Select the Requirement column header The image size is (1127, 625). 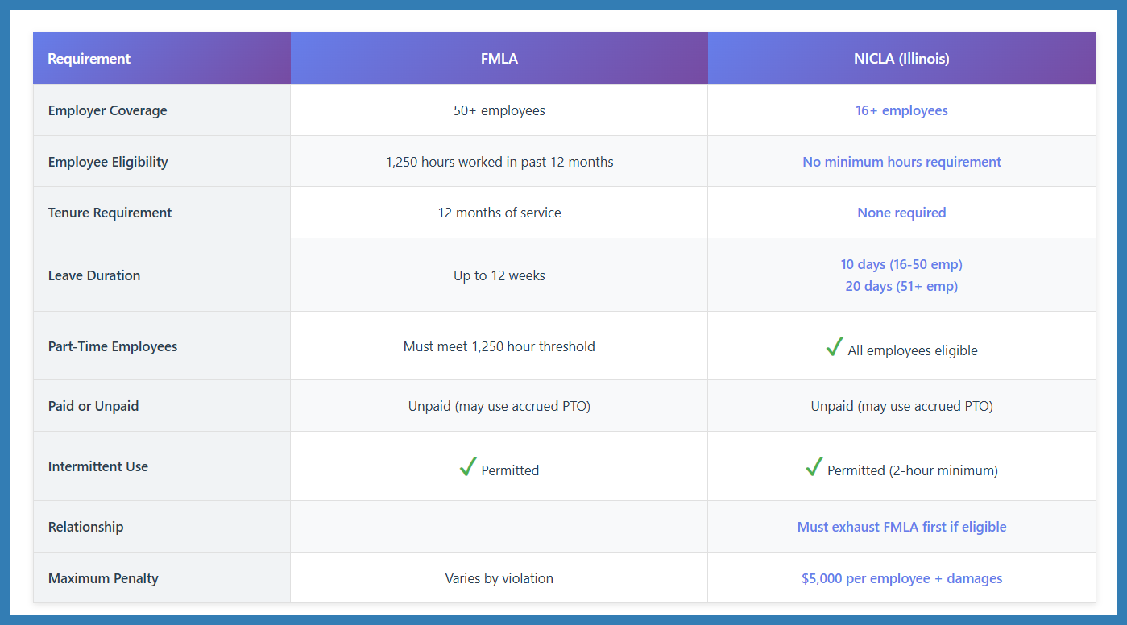89,59
